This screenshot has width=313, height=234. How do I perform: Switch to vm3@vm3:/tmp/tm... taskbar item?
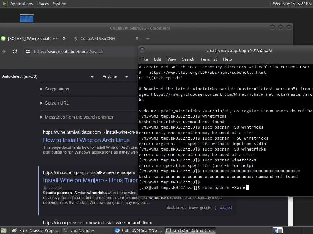pos(190,230)
